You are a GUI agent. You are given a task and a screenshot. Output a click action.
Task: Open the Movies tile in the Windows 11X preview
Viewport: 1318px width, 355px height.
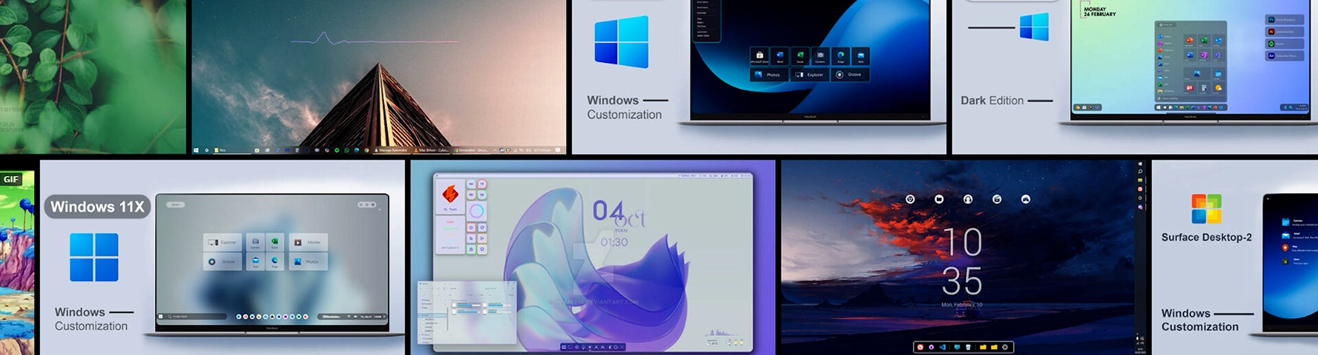pyautogui.click(x=308, y=242)
